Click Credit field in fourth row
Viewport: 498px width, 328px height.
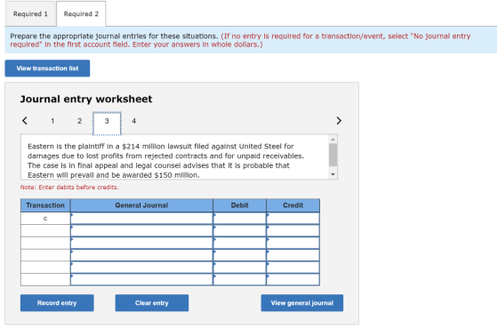293,255
